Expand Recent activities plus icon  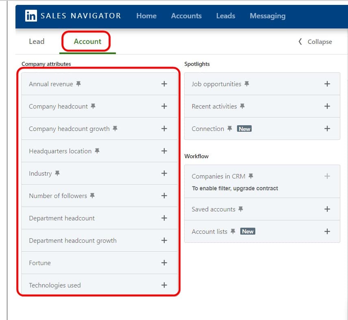tap(327, 106)
